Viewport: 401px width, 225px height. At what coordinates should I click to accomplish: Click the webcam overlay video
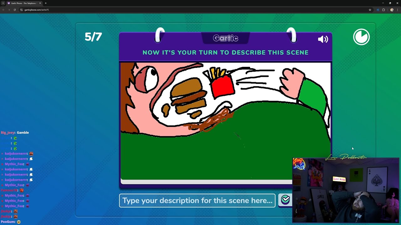click(x=346, y=191)
